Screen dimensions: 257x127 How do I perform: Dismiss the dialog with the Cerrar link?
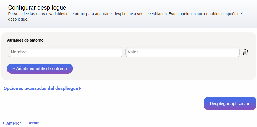pyautogui.click(x=33, y=123)
